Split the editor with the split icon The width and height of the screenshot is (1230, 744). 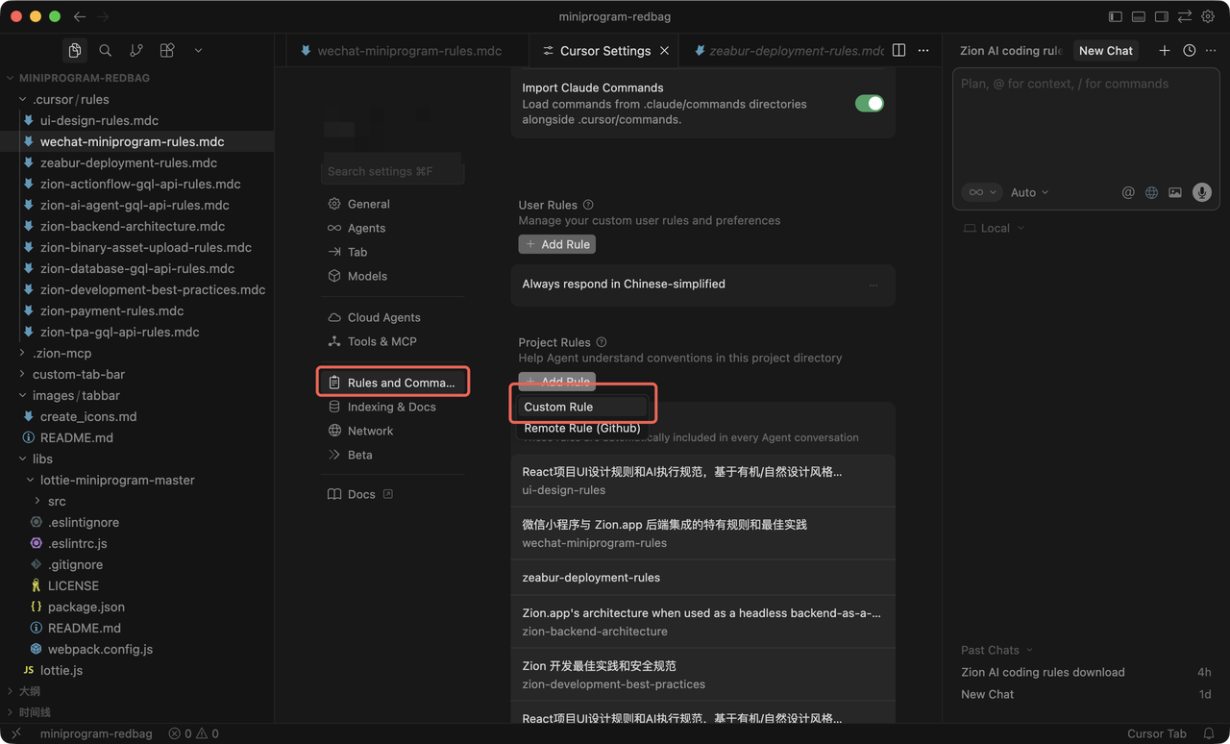[x=899, y=50]
